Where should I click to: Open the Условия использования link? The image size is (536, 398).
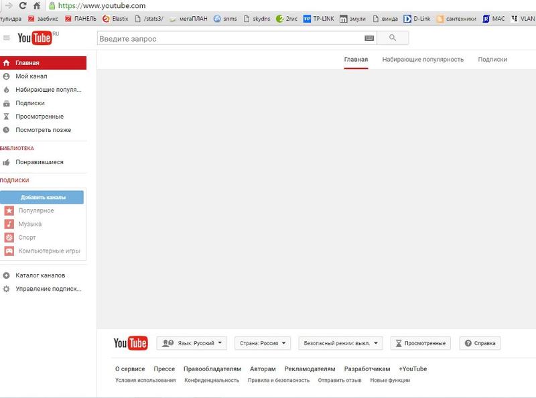click(x=145, y=380)
